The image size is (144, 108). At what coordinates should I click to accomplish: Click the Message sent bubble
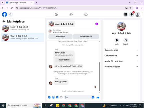(x=61, y=82)
